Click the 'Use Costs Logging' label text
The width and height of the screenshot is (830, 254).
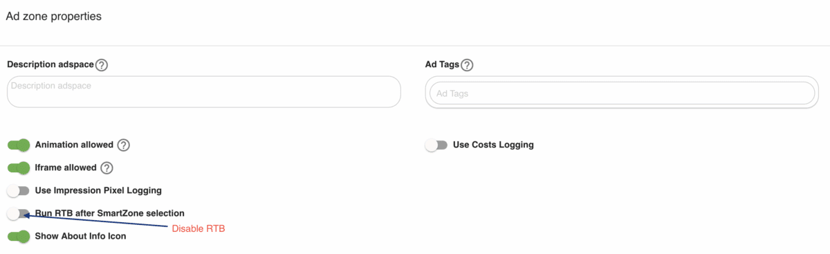(493, 145)
